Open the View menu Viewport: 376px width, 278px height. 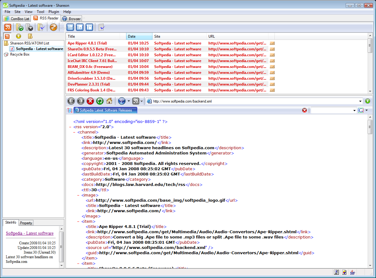pyautogui.click(x=28, y=12)
